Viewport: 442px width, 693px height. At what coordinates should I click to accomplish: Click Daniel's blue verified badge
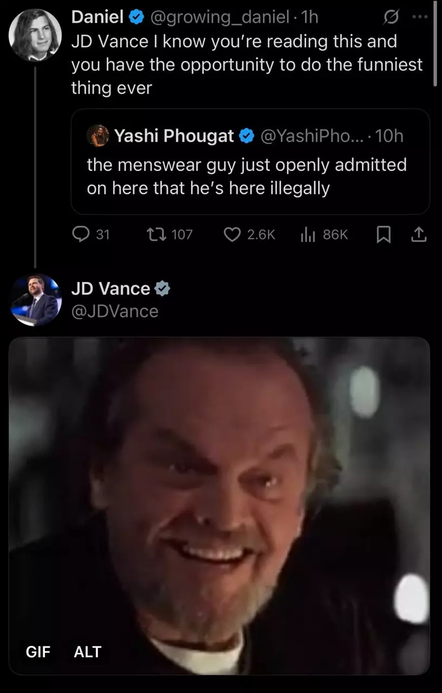136,17
